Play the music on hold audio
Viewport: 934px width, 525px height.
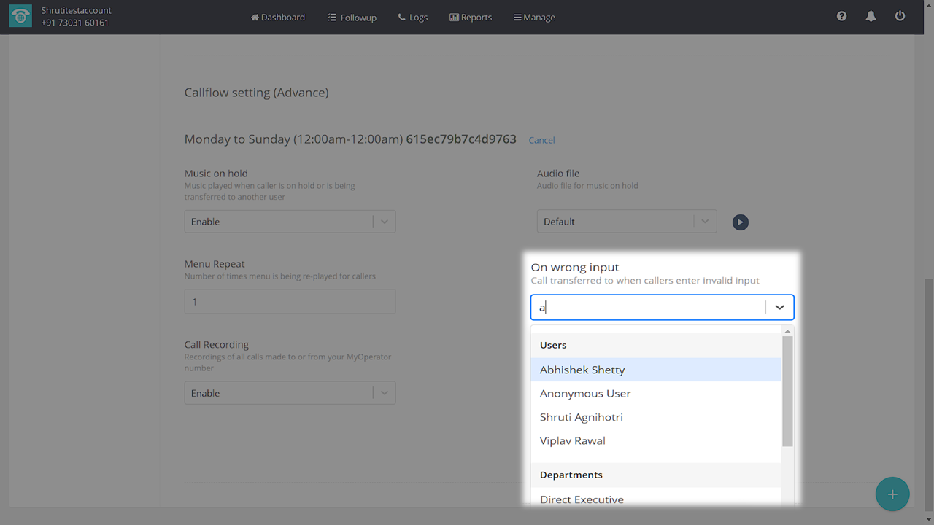tap(740, 222)
